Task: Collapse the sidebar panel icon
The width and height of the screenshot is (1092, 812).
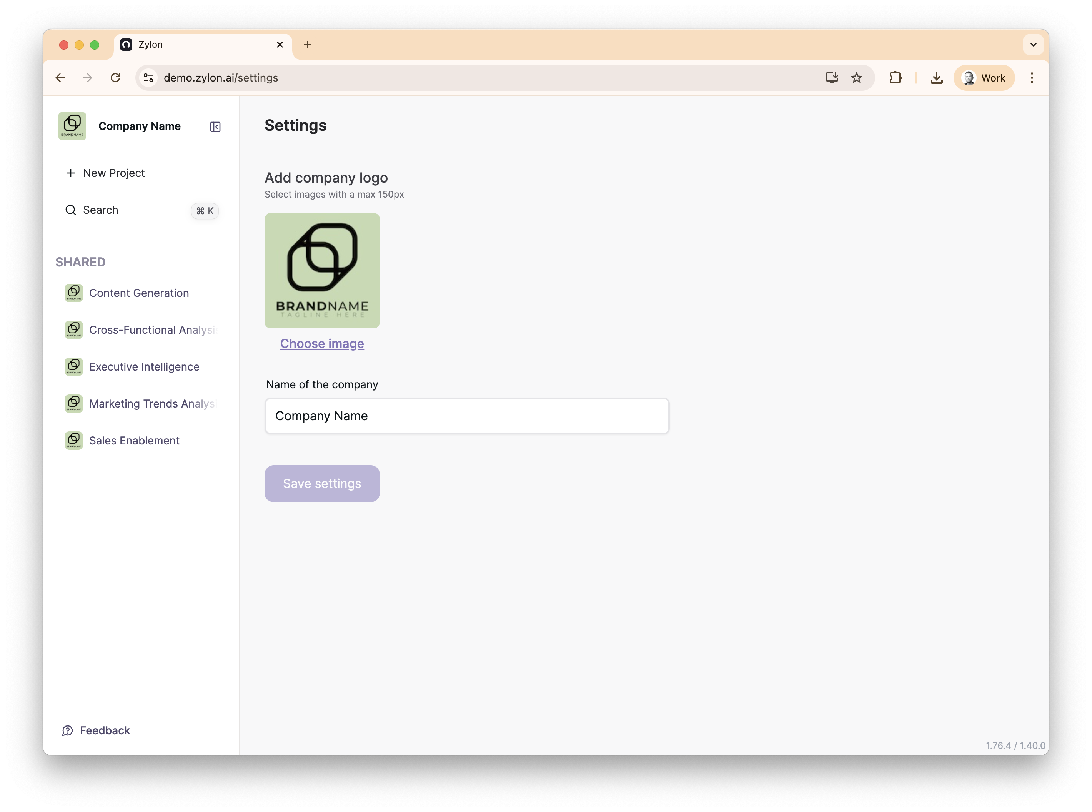Action: tap(215, 127)
